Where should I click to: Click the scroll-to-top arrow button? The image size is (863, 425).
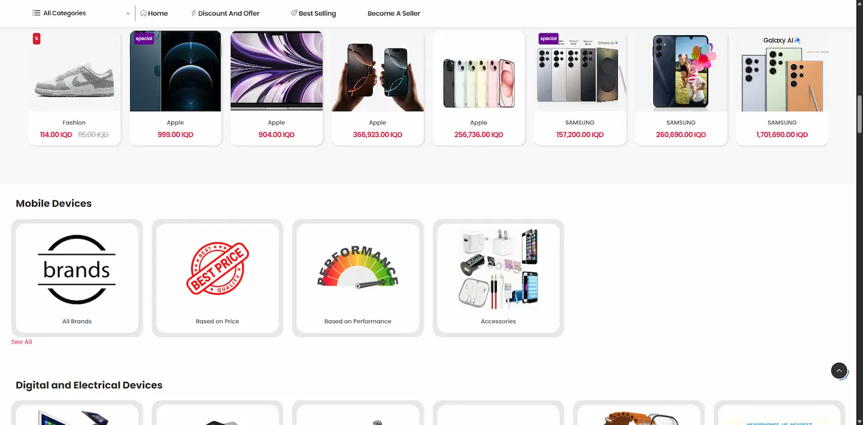pos(839,370)
